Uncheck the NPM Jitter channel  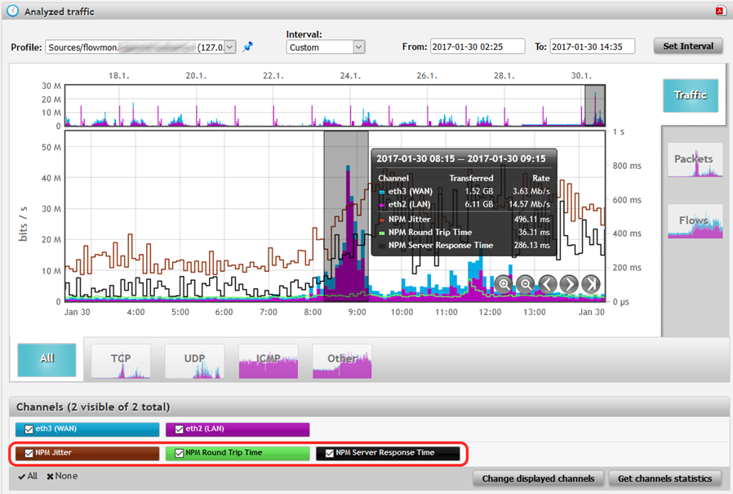pyautogui.click(x=29, y=453)
